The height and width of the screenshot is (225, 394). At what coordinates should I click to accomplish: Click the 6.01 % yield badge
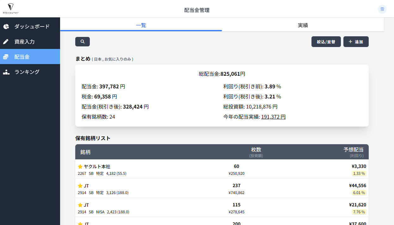point(359,193)
